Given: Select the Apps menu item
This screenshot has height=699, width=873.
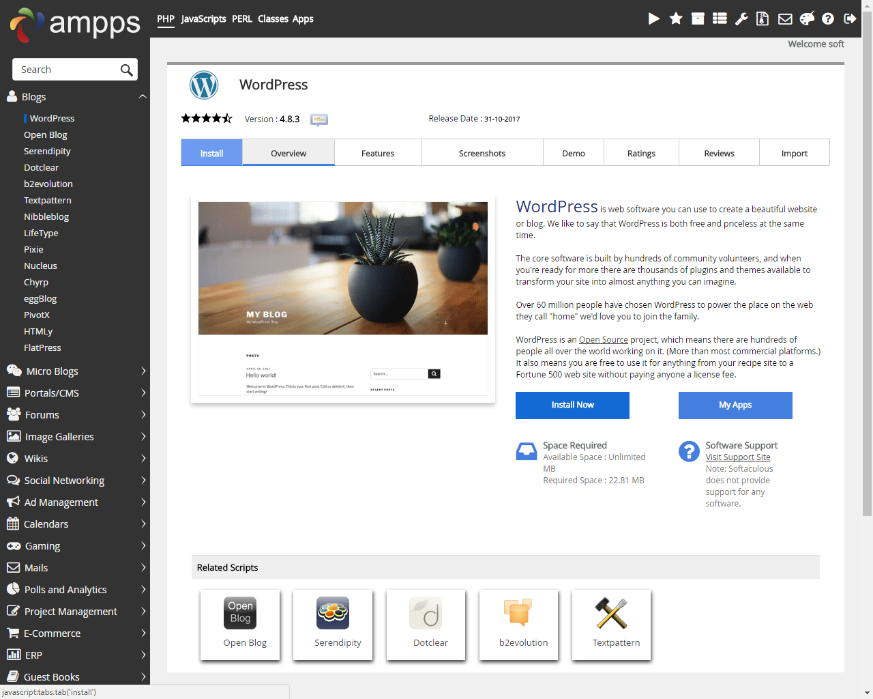Looking at the screenshot, I should (x=303, y=19).
